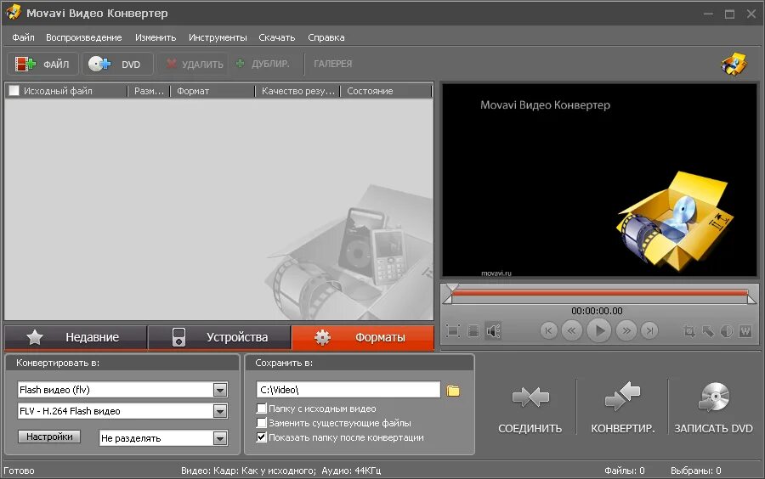Switch to the Недавние tab

[x=76, y=337]
